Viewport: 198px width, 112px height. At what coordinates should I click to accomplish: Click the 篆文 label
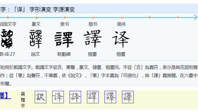[36, 24]
